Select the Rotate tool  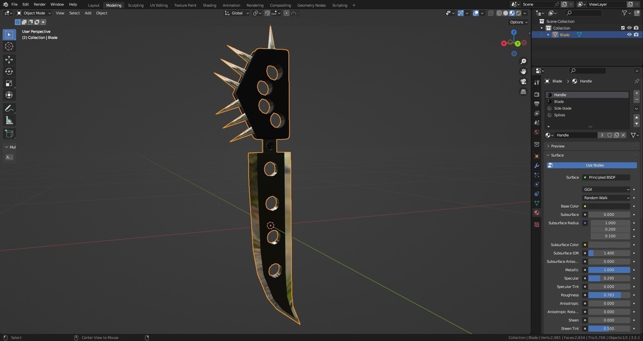coord(9,72)
